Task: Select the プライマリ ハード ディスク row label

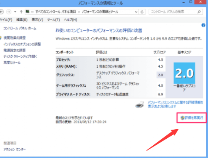Action: point(73,95)
